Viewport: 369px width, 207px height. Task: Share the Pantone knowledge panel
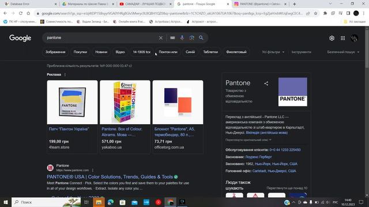tap(266, 83)
